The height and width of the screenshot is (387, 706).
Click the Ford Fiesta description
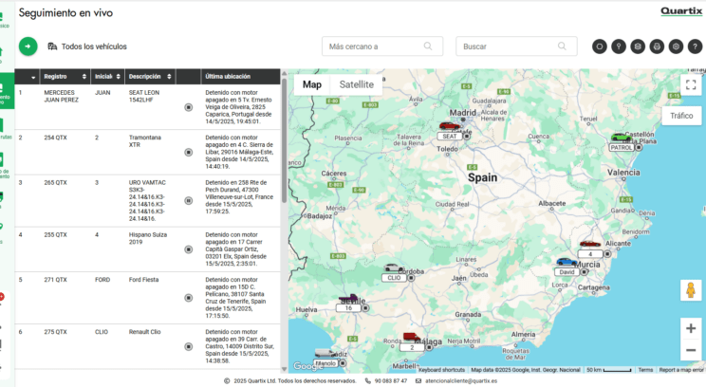coord(143,280)
